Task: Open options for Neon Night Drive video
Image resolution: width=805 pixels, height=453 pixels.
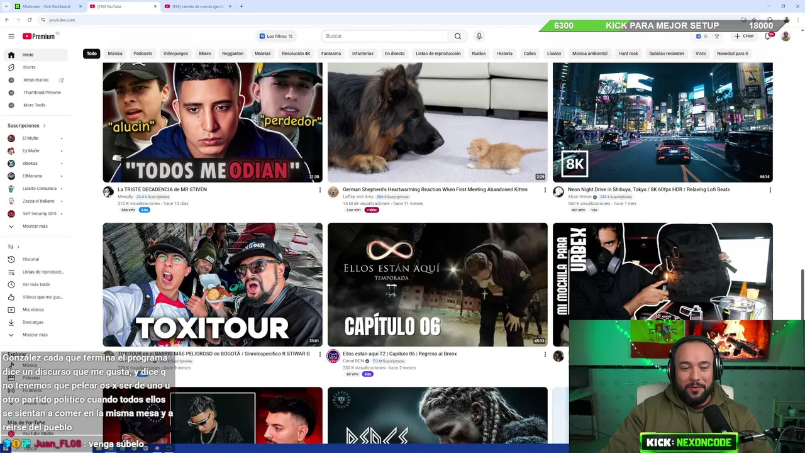Action: click(x=770, y=190)
